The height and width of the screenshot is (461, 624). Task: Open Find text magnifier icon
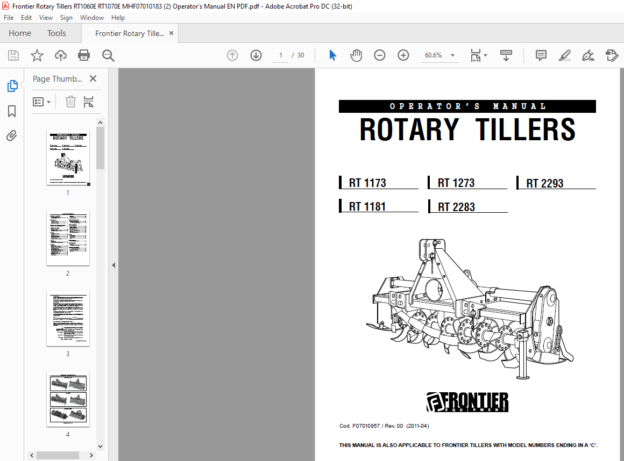108,56
